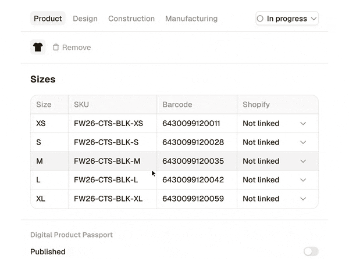Click the Remove text label

77,47
